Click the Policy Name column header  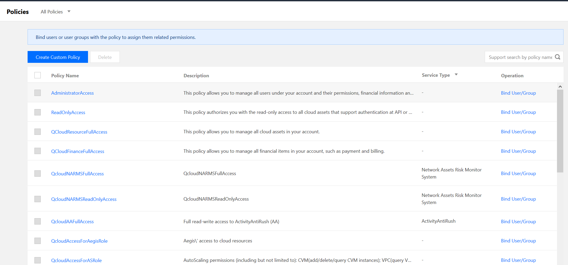(x=65, y=76)
